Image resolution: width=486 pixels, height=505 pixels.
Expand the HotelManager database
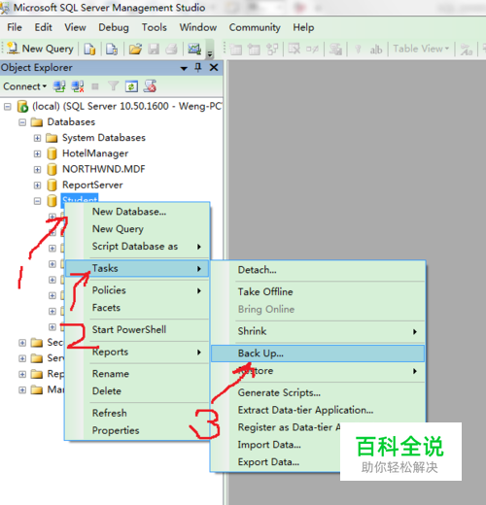tap(37, 153)
